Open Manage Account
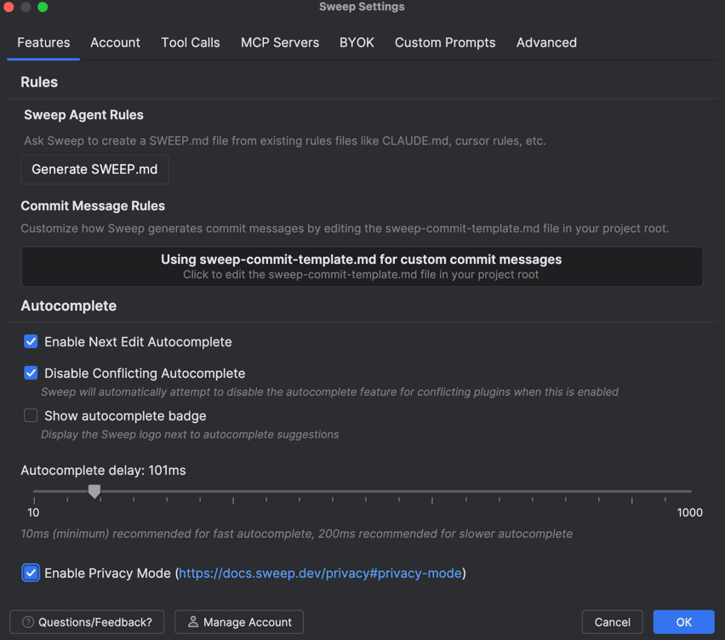 238,622
